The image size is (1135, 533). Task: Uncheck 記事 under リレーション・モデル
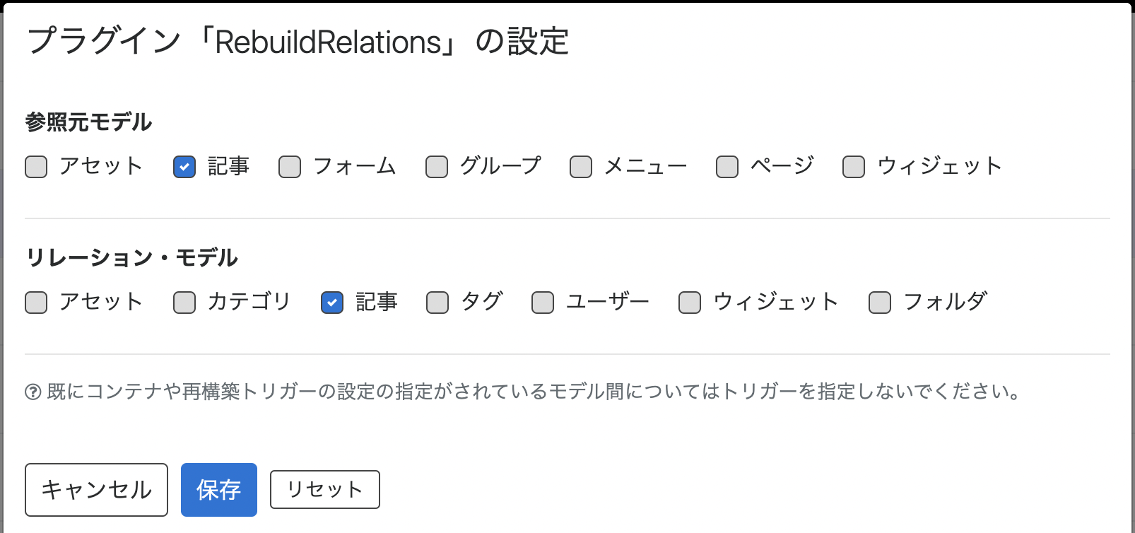tap(331, 302)
